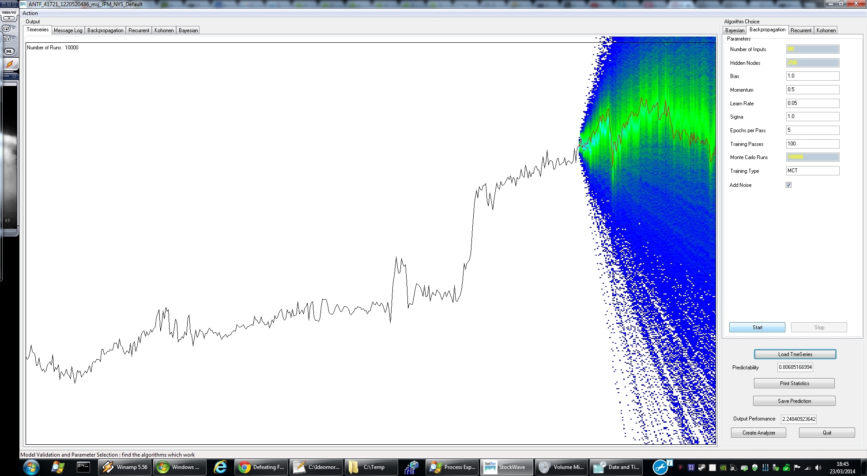The height and width of the screenshot is (476, 867).
Task: Open Steam from the system tray
Action: point(702,468)
